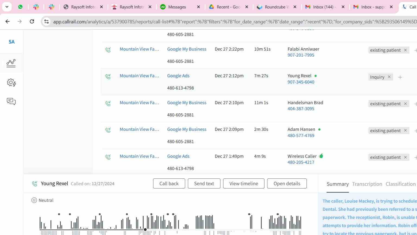The width and height of the screenshot is (417, 235).
Task: Click inbound call icon for Wireless Caller row
Action: pos(108,157)
